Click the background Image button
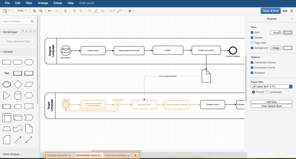 tap(276, 48)
